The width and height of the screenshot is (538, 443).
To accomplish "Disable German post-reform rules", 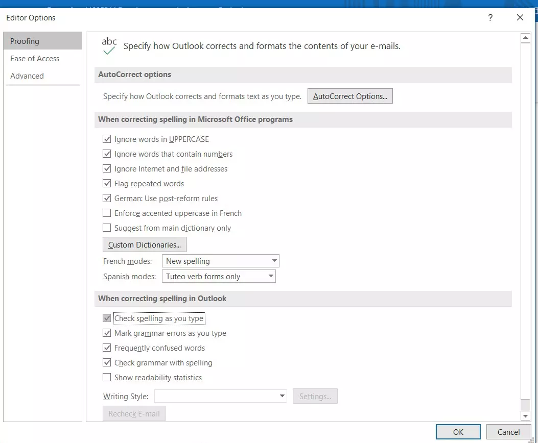I will click(107, 198).
